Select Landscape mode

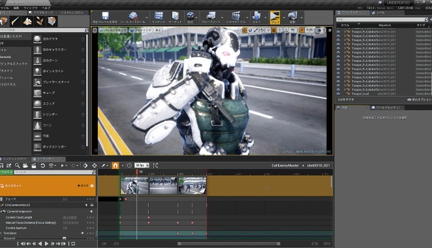[27, 21]
